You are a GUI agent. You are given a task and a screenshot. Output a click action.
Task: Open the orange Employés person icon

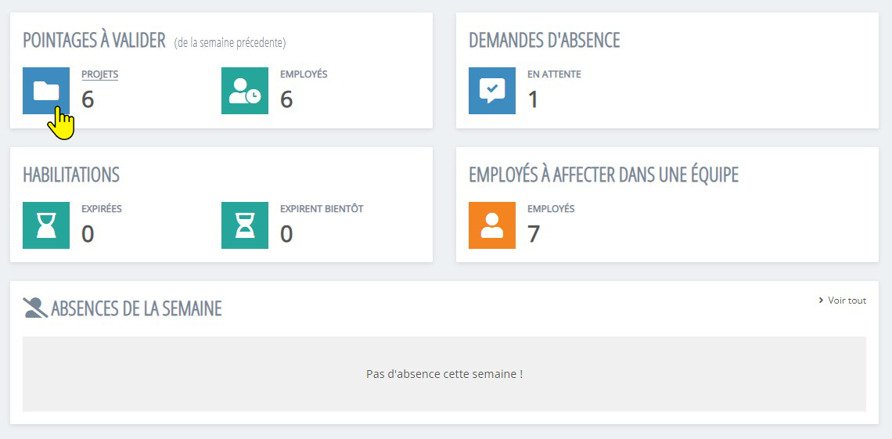(492, 225)
